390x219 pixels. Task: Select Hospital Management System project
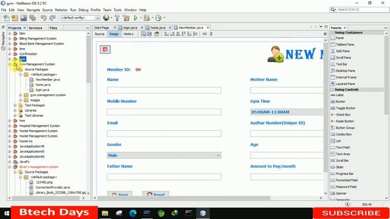point(39,126)
